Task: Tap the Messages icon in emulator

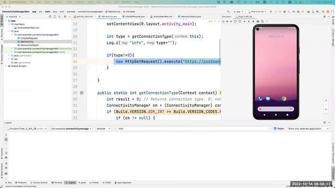Action: [x=268, y=99]
